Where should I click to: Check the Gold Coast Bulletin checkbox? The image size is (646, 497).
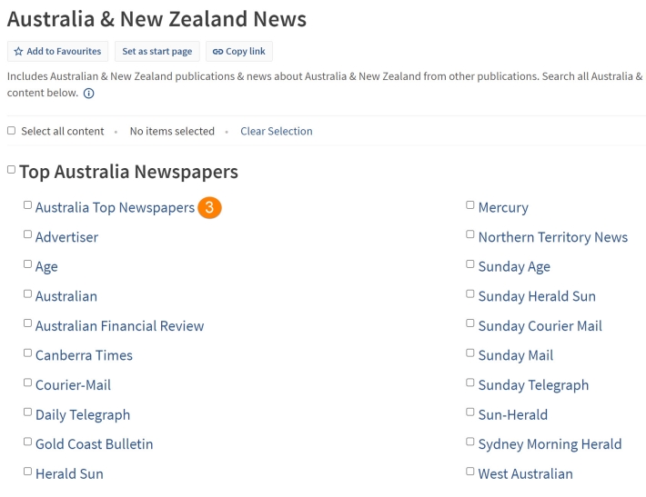tap(27, 442)
